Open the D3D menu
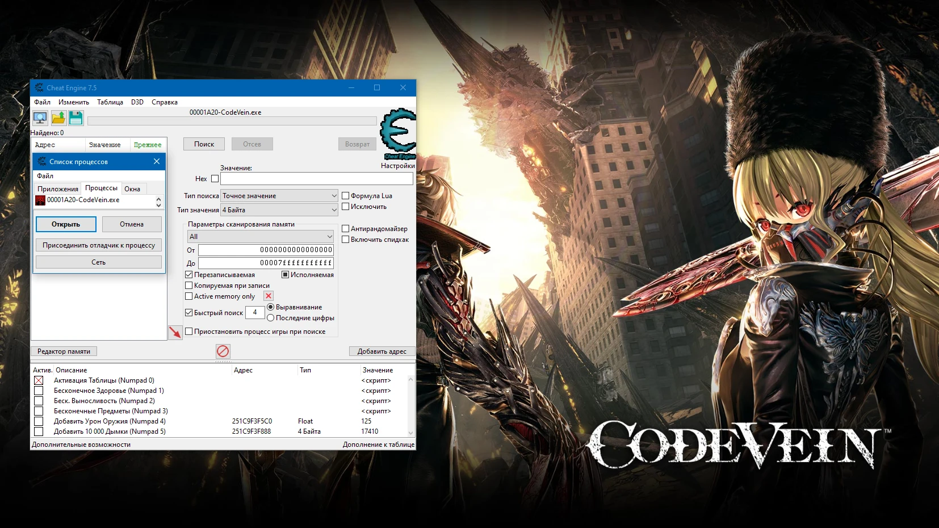This screenshot has height=528, width=939. coord(136,102)
